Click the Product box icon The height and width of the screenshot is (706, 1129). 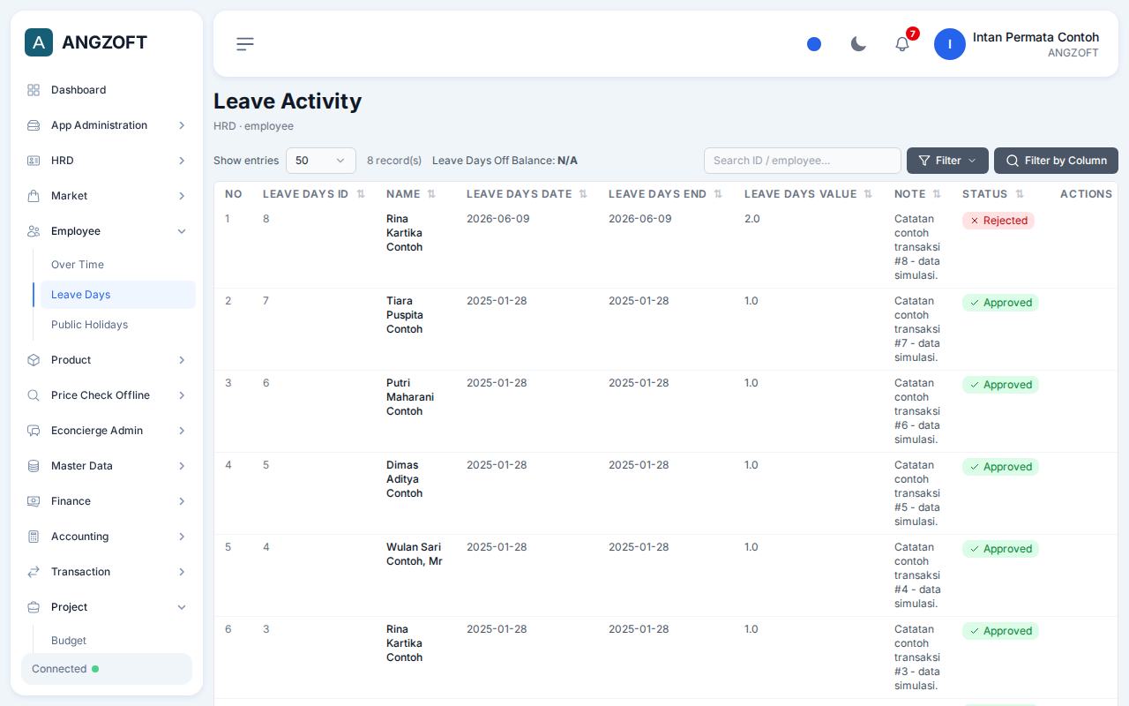click(x=34, y=360)
